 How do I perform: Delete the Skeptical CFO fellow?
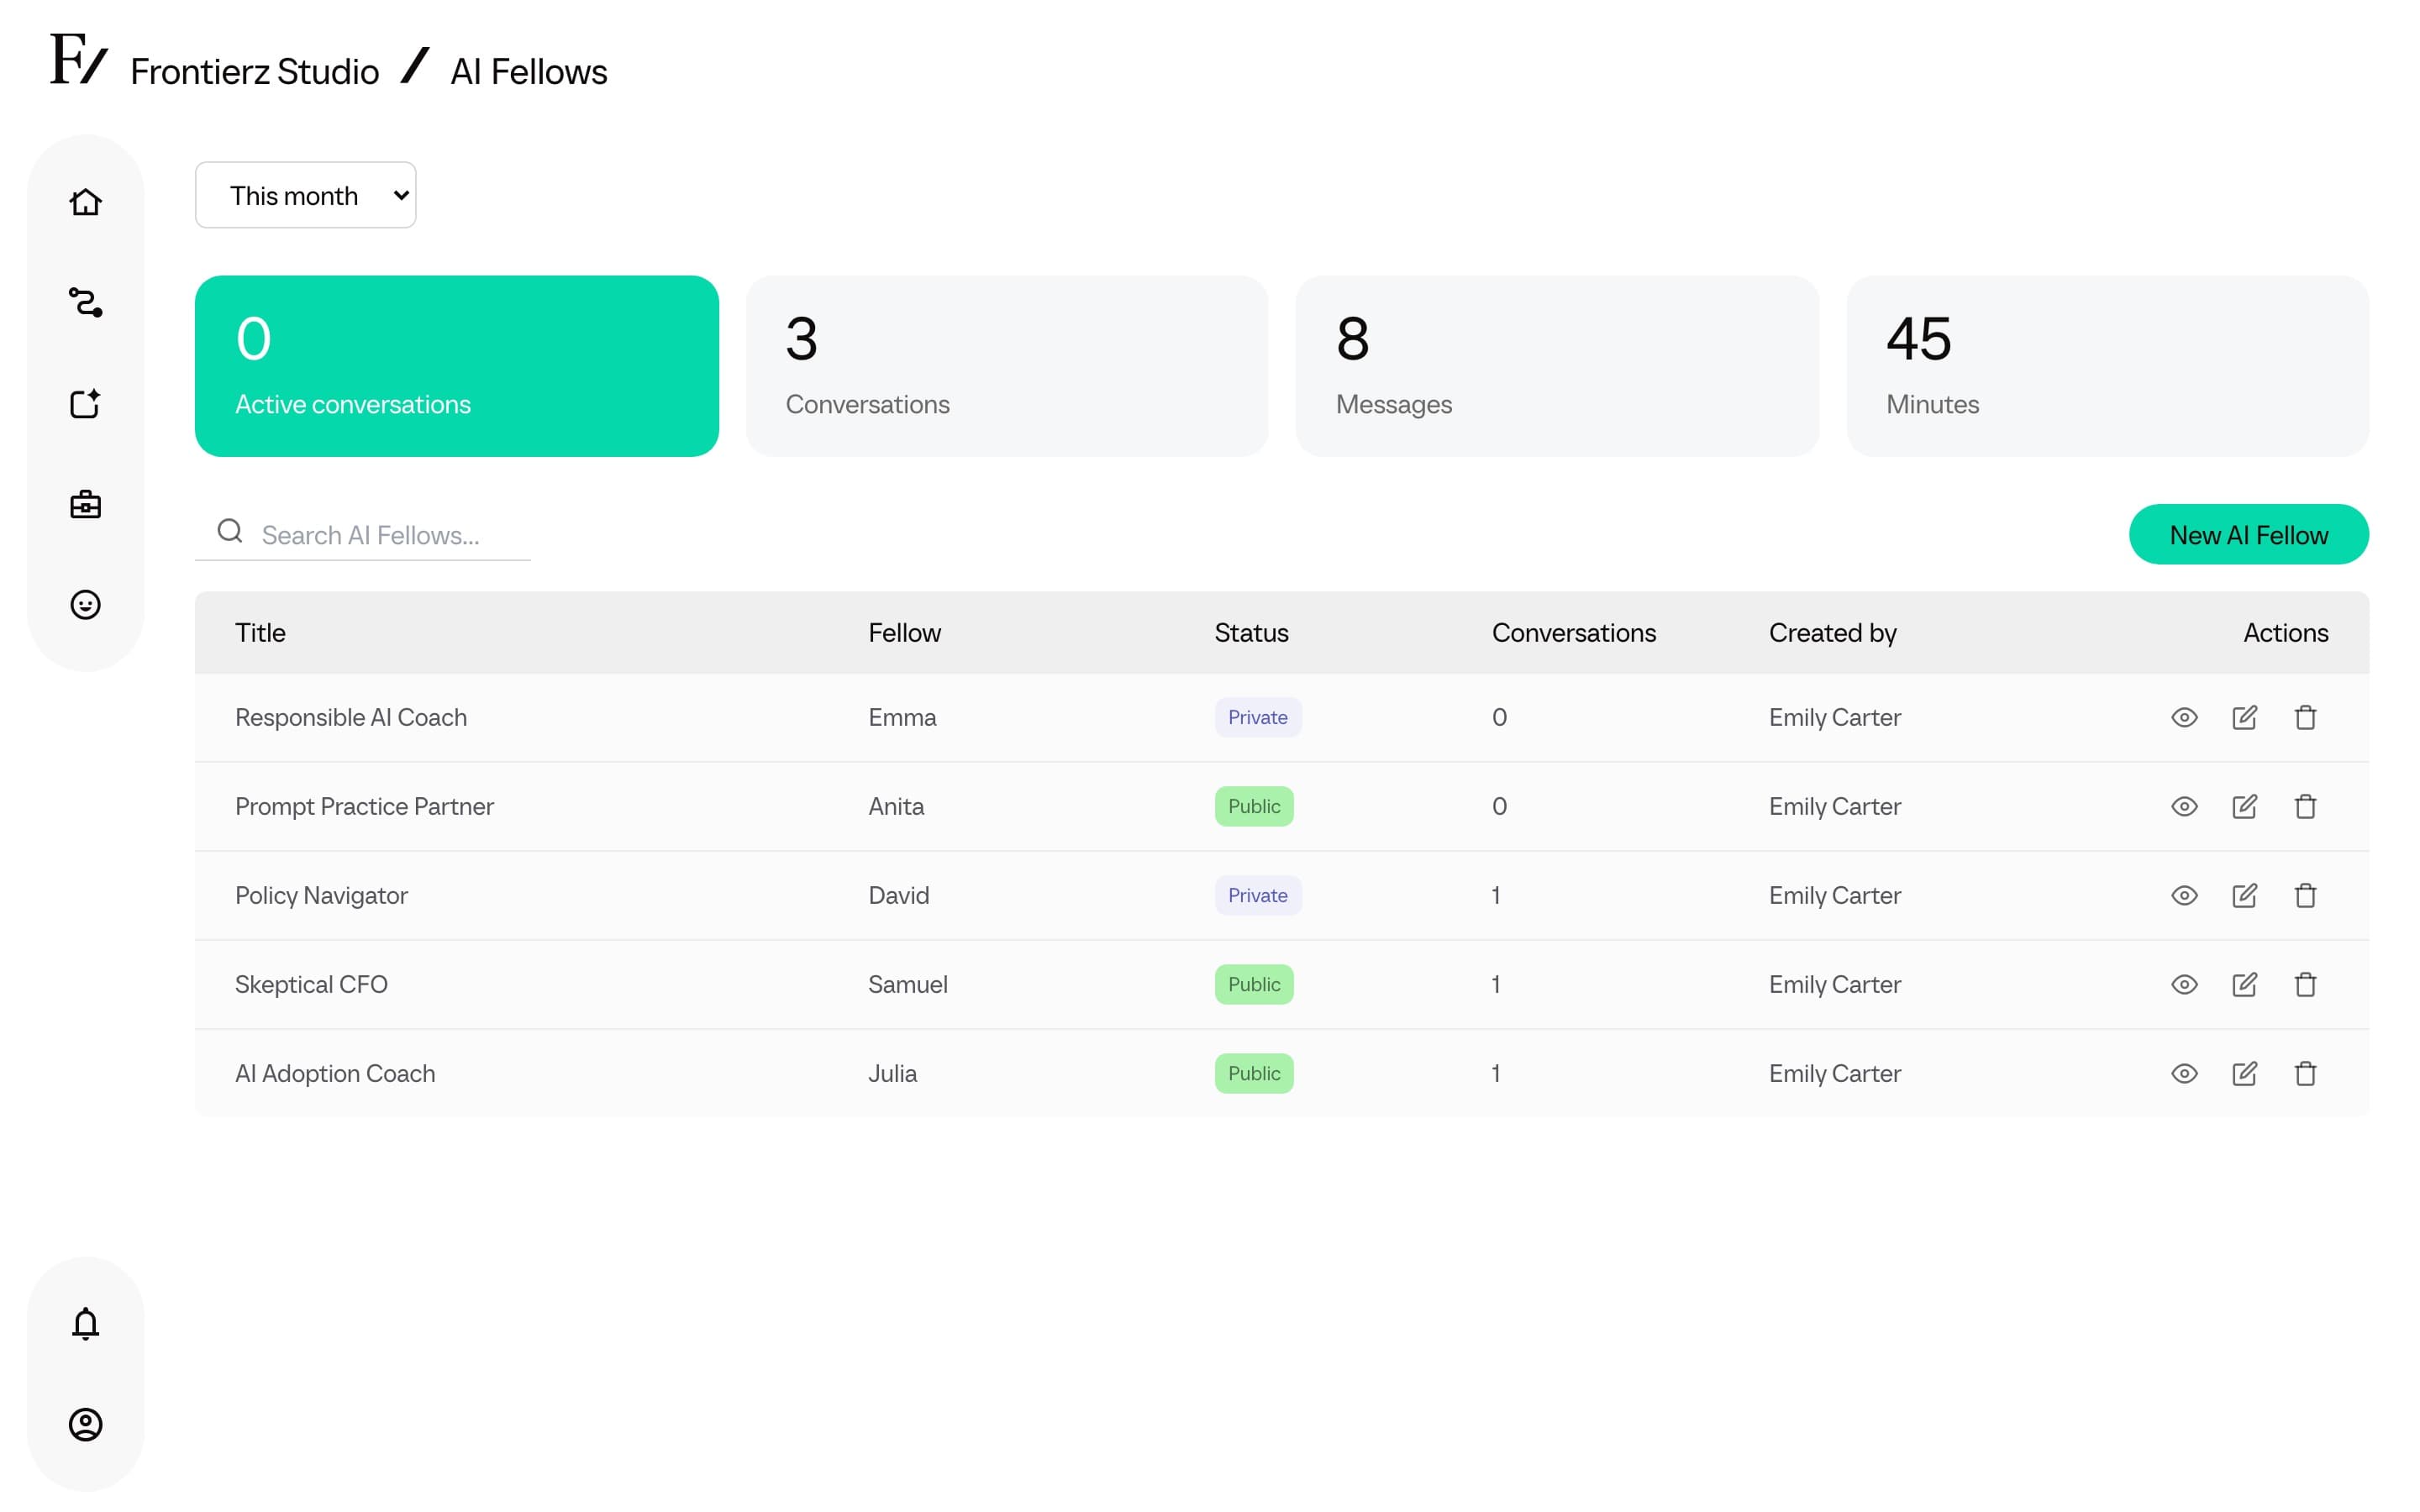pos(2305,984)
